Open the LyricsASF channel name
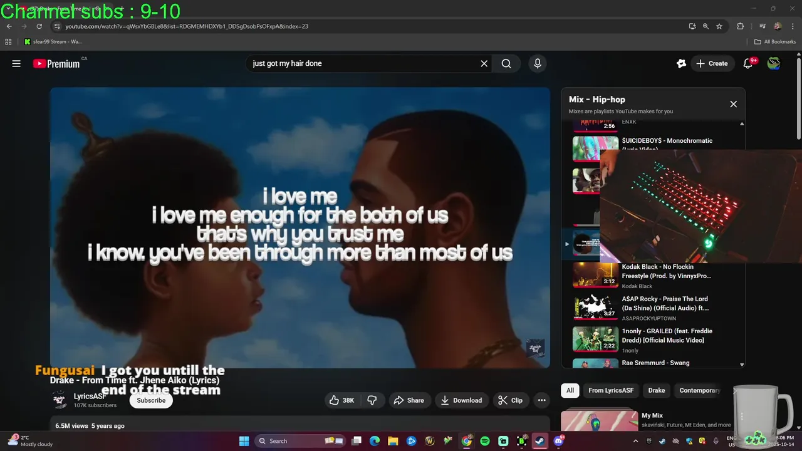This screenshot has width=802, height=451. 90,397
